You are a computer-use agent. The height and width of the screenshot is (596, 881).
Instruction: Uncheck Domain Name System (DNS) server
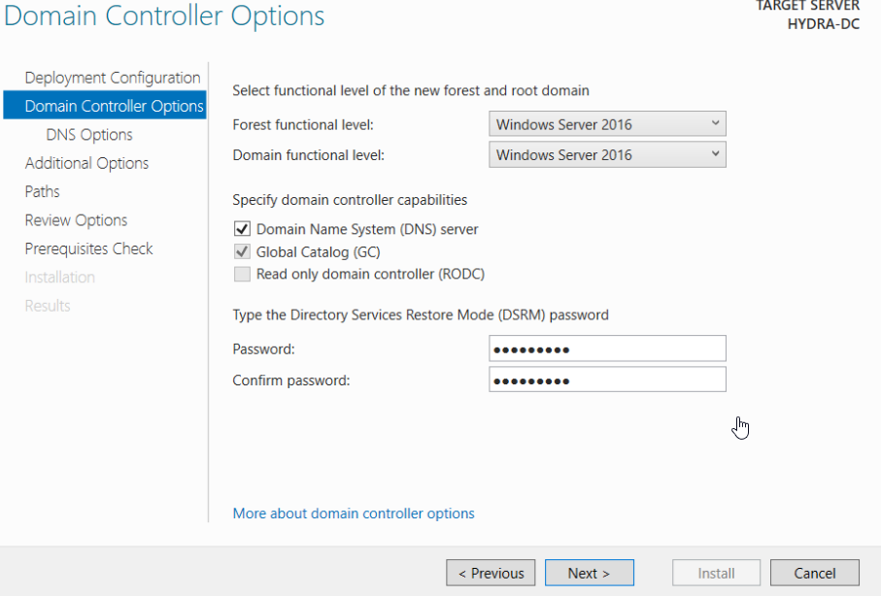(242, 229)
